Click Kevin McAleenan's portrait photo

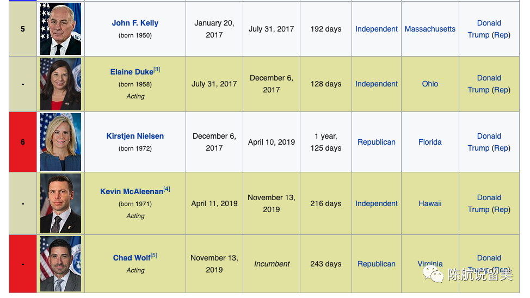(x=60, y=203)
